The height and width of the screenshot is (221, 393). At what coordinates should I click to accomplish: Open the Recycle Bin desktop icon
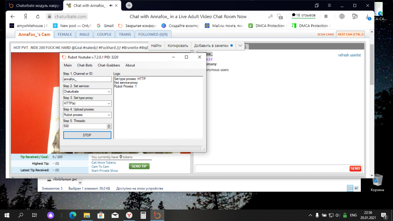click(377, 181)
